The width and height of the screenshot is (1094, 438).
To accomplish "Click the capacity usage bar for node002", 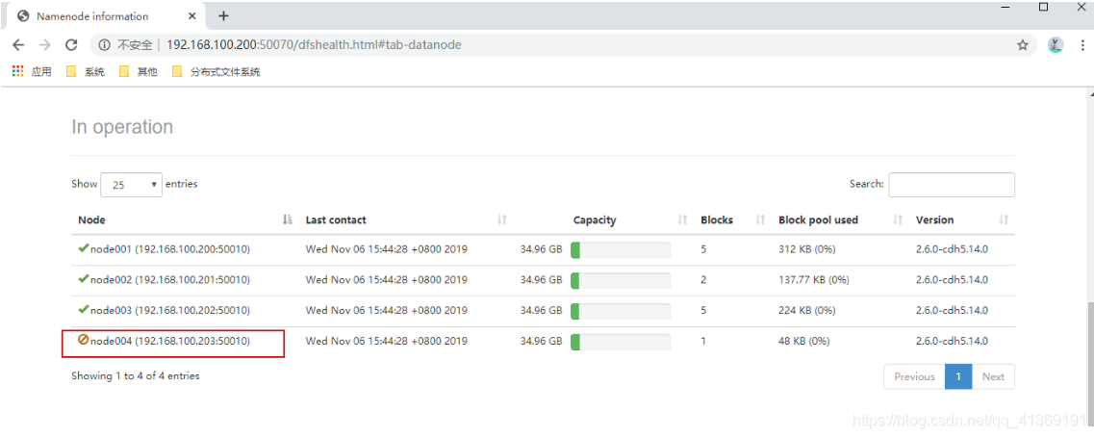I will (621, 281).
